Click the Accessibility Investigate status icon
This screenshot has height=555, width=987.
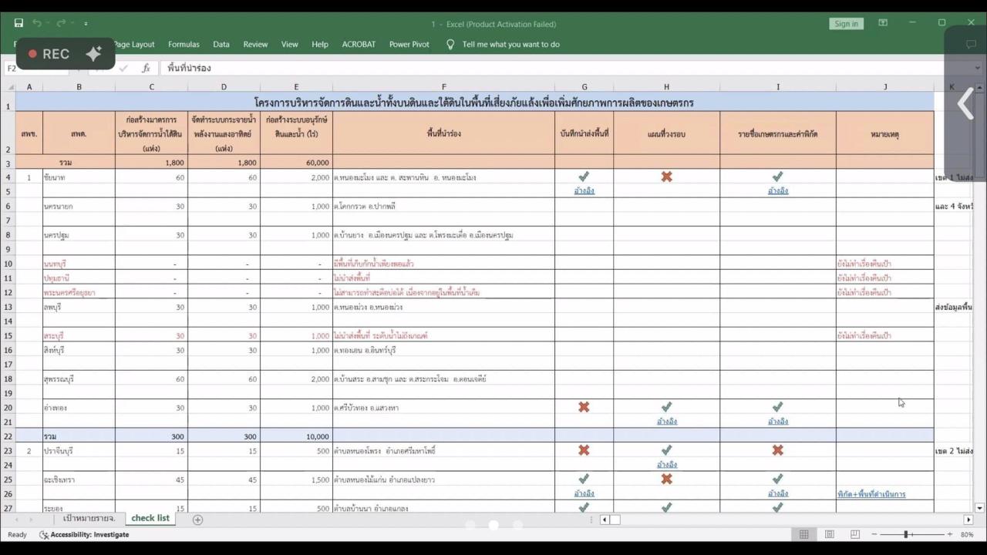(45, 534)
